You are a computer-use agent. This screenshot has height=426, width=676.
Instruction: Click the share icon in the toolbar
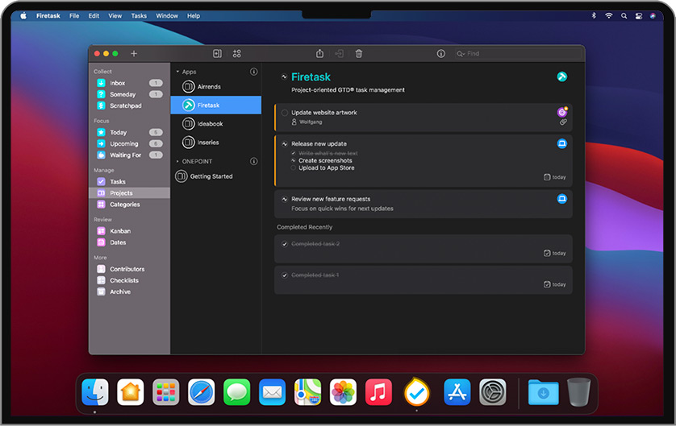[x=319, y=54]
